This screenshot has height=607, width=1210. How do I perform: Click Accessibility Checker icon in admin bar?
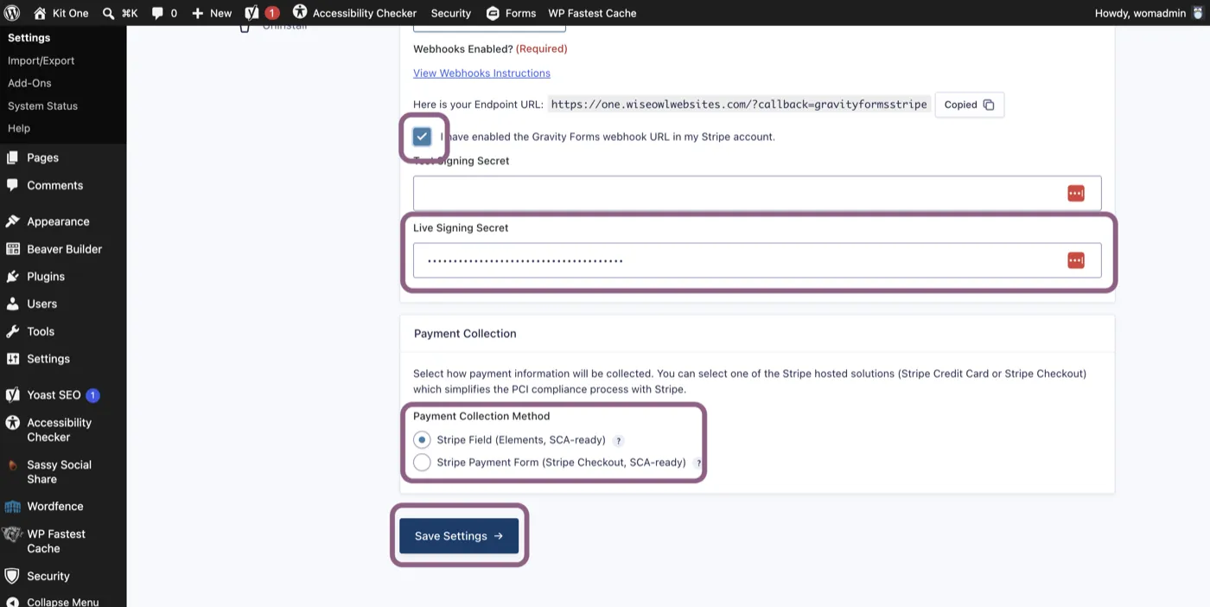pyautogui.click(x=300, y=12)
